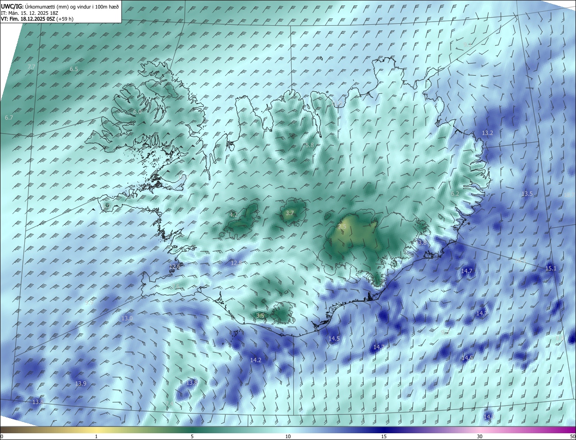576x440 pixels.
Task: Click the 13.0 value label
Action: click(127, 319)
